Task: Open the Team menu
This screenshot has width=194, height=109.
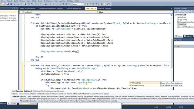Action: tap(28, 1)
